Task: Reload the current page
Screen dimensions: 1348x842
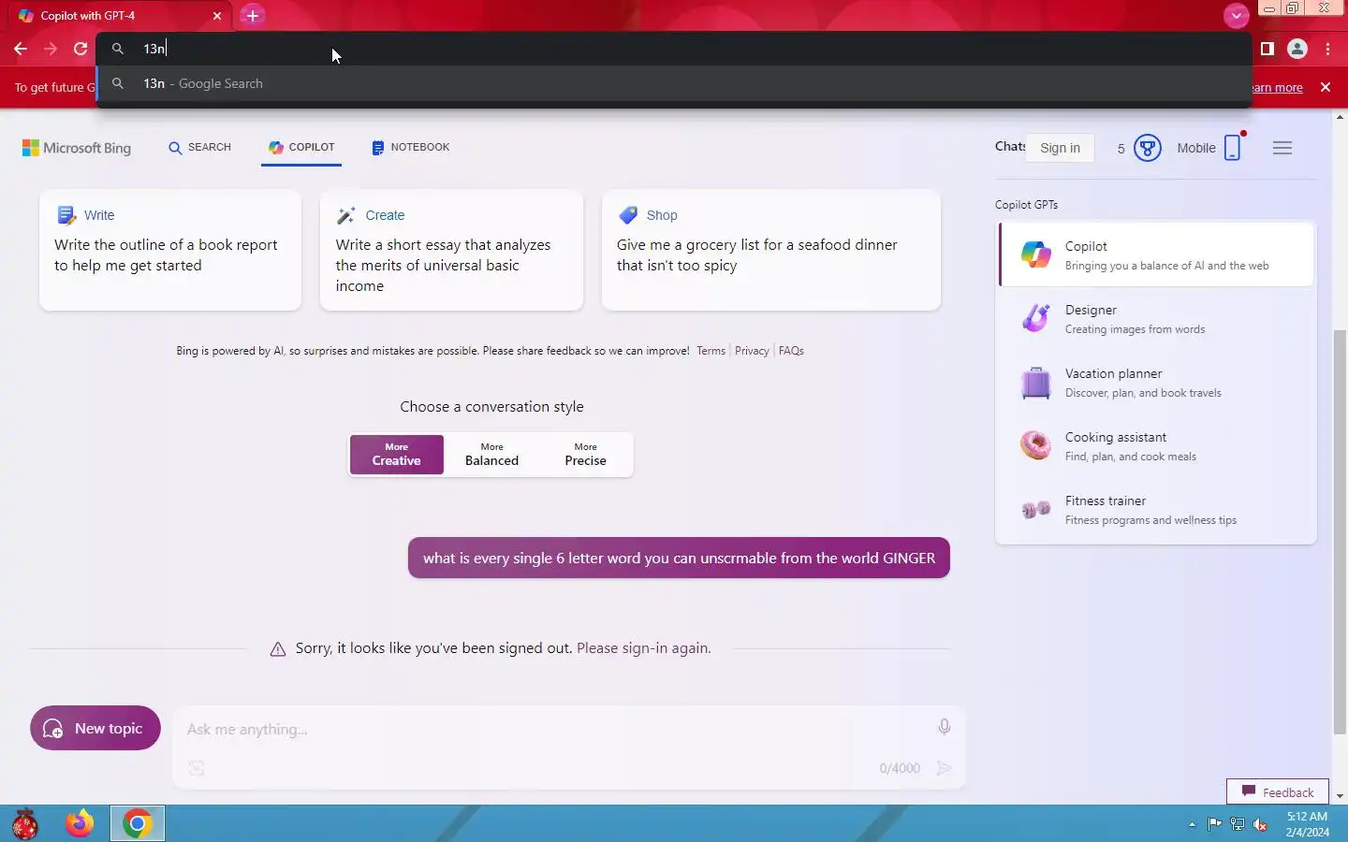Action: 81,49
